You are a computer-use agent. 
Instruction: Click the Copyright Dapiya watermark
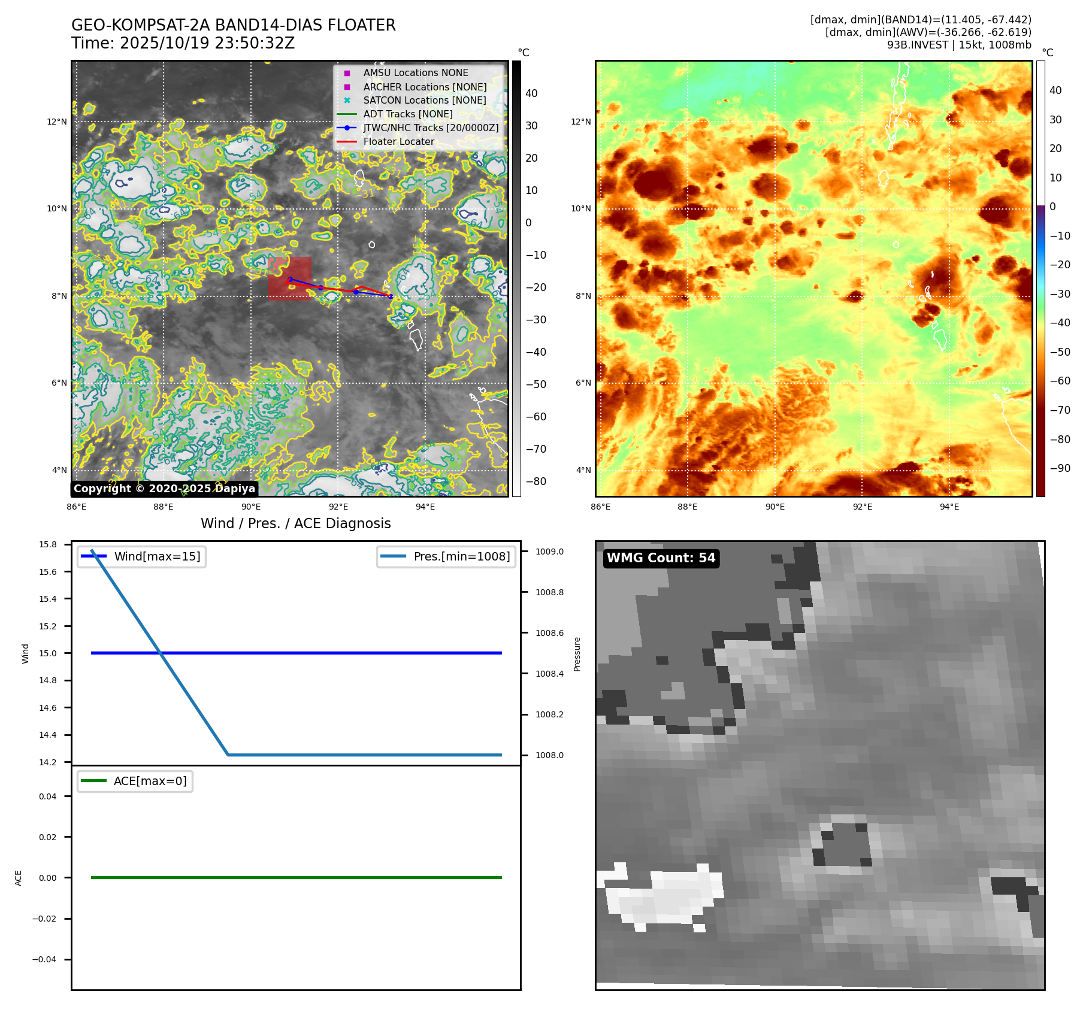pos(164,489)
